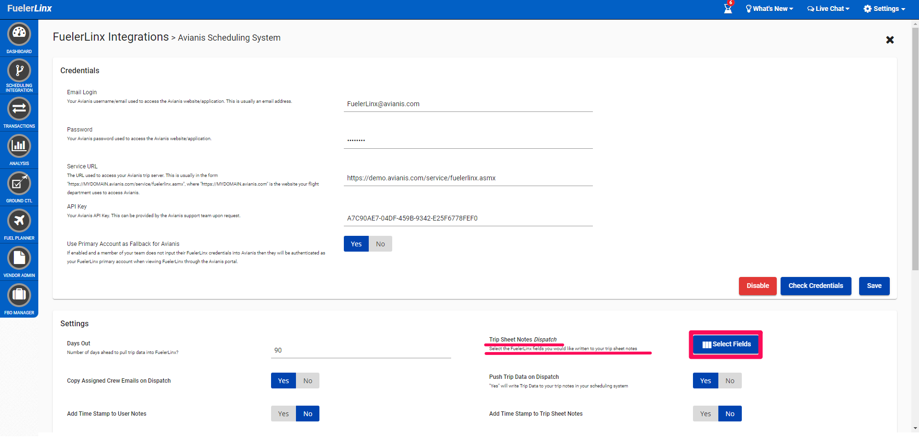Set Primary Account Fallback to No
The height and width of the screenshot is (442, 919).
(380, 244)
